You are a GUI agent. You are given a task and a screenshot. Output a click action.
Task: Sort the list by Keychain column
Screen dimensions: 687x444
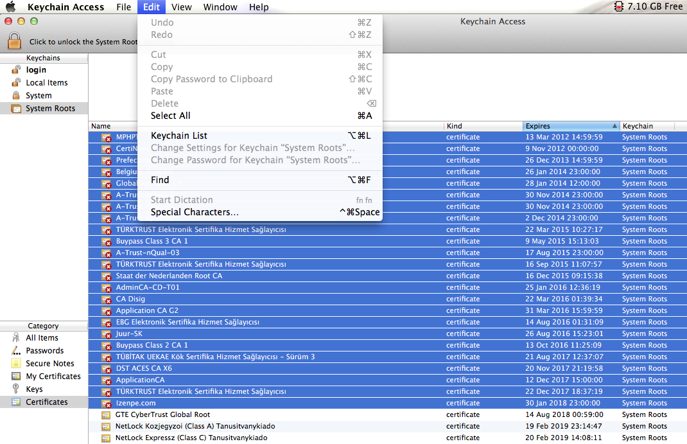(648, 126)
